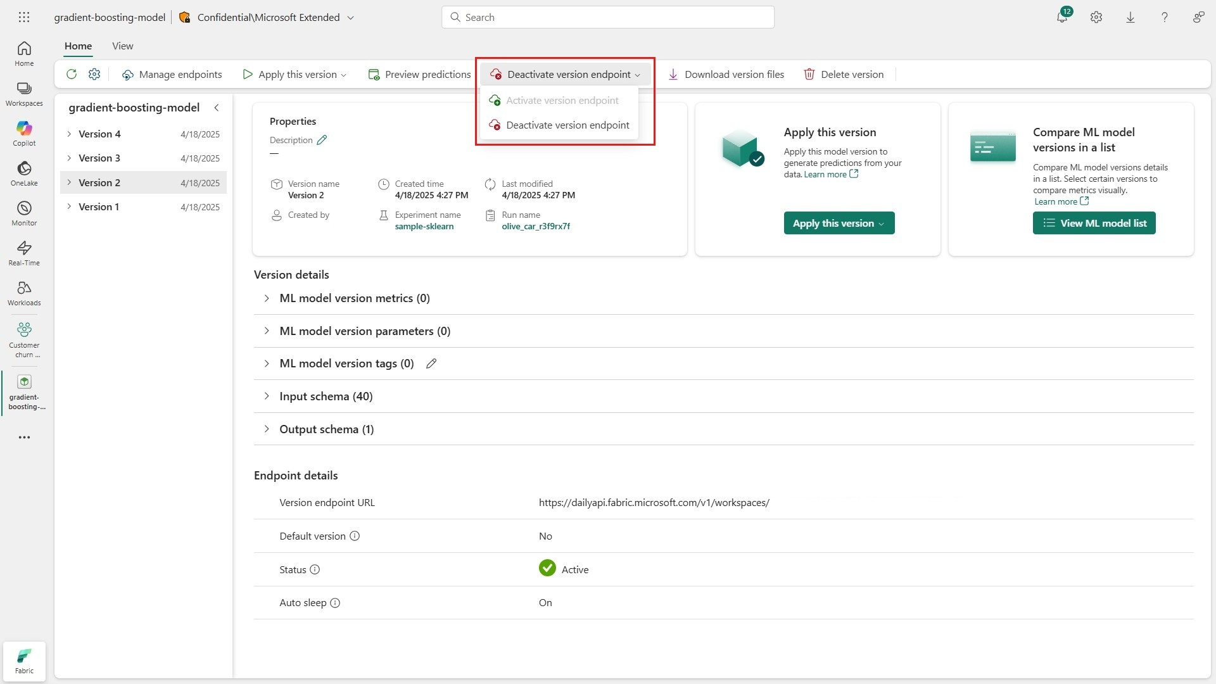Image resolution: width=1216 pixels, height=684 pixels.
Task: Open Copilot from the left sidebar
Action: [24, 133]
